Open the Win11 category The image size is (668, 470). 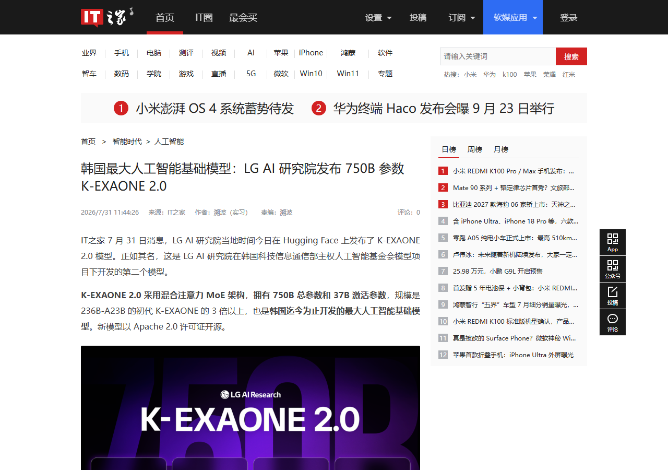point(348,74)
